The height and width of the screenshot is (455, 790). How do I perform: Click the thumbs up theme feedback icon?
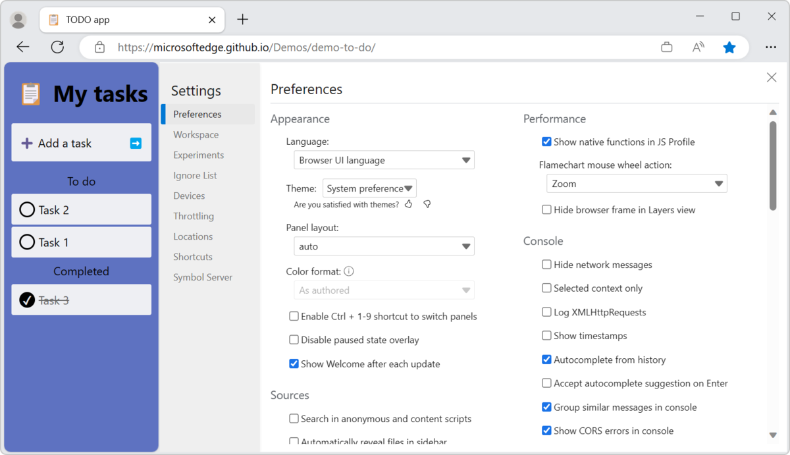pyautogui.click(x=409, y=204)
